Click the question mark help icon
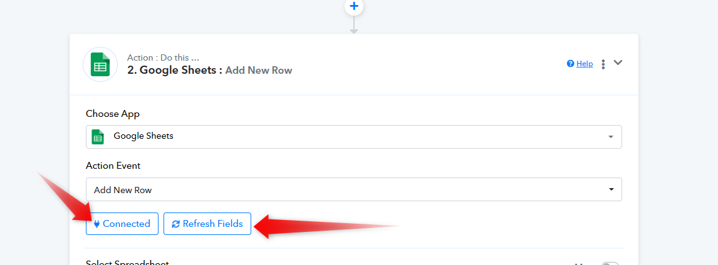718x265 pixels. 571,64
